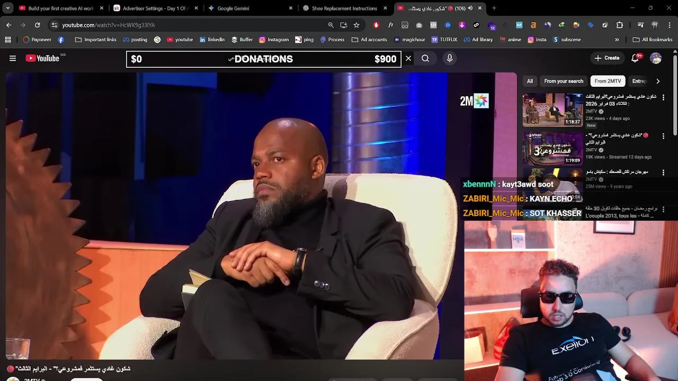678x381 pixels.
Task: Open Ad accounts bookmark folder
Action: (x=370, y=40)
